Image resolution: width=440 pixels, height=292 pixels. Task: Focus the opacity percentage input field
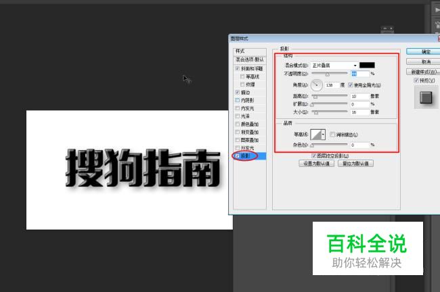360,74
